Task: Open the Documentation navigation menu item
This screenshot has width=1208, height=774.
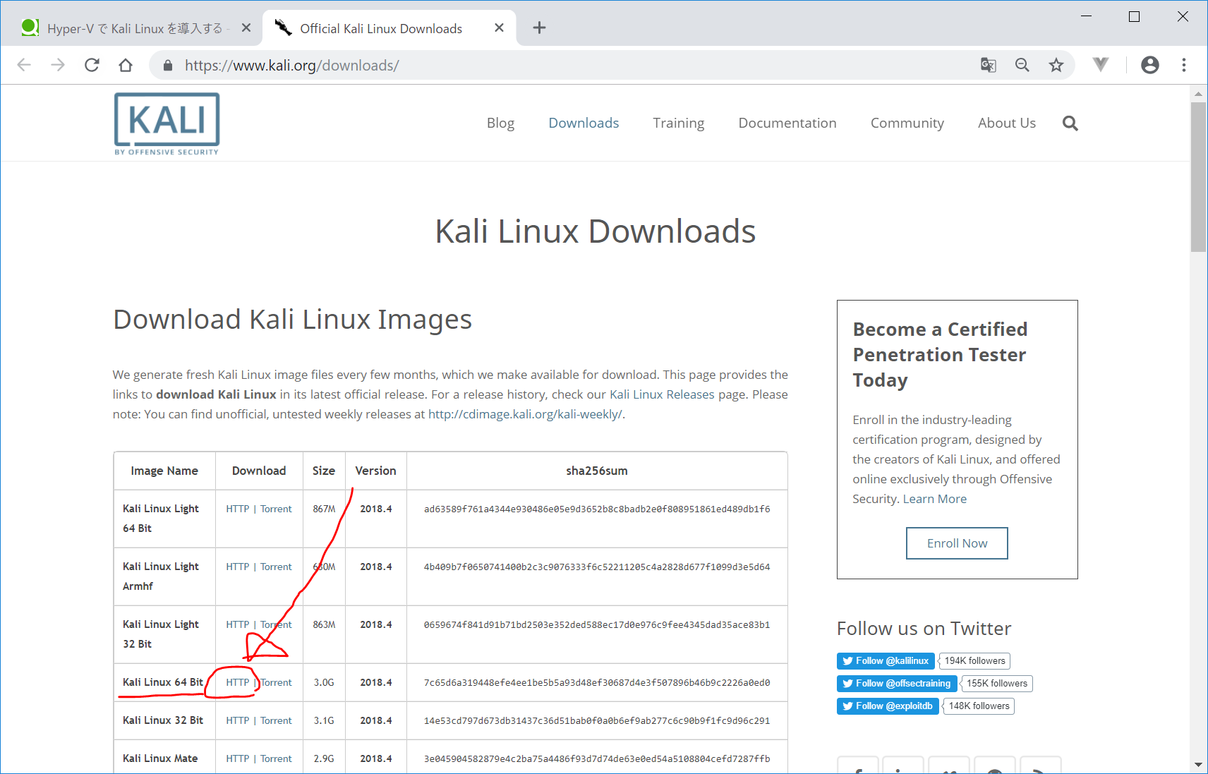Action: point(787,123)
